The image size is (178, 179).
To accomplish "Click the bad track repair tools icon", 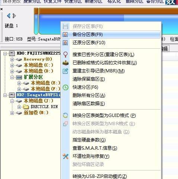I will coord(66,156).
